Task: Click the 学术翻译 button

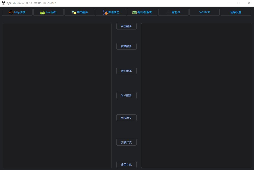Action: [126, 95]
